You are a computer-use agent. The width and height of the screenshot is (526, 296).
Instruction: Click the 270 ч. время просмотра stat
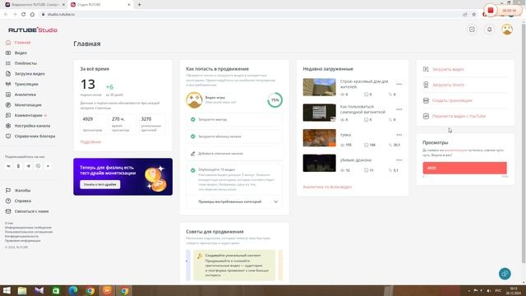(122, 124)
